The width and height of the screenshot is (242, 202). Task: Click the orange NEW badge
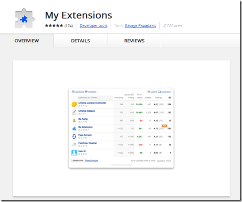[x=164, y=126]
